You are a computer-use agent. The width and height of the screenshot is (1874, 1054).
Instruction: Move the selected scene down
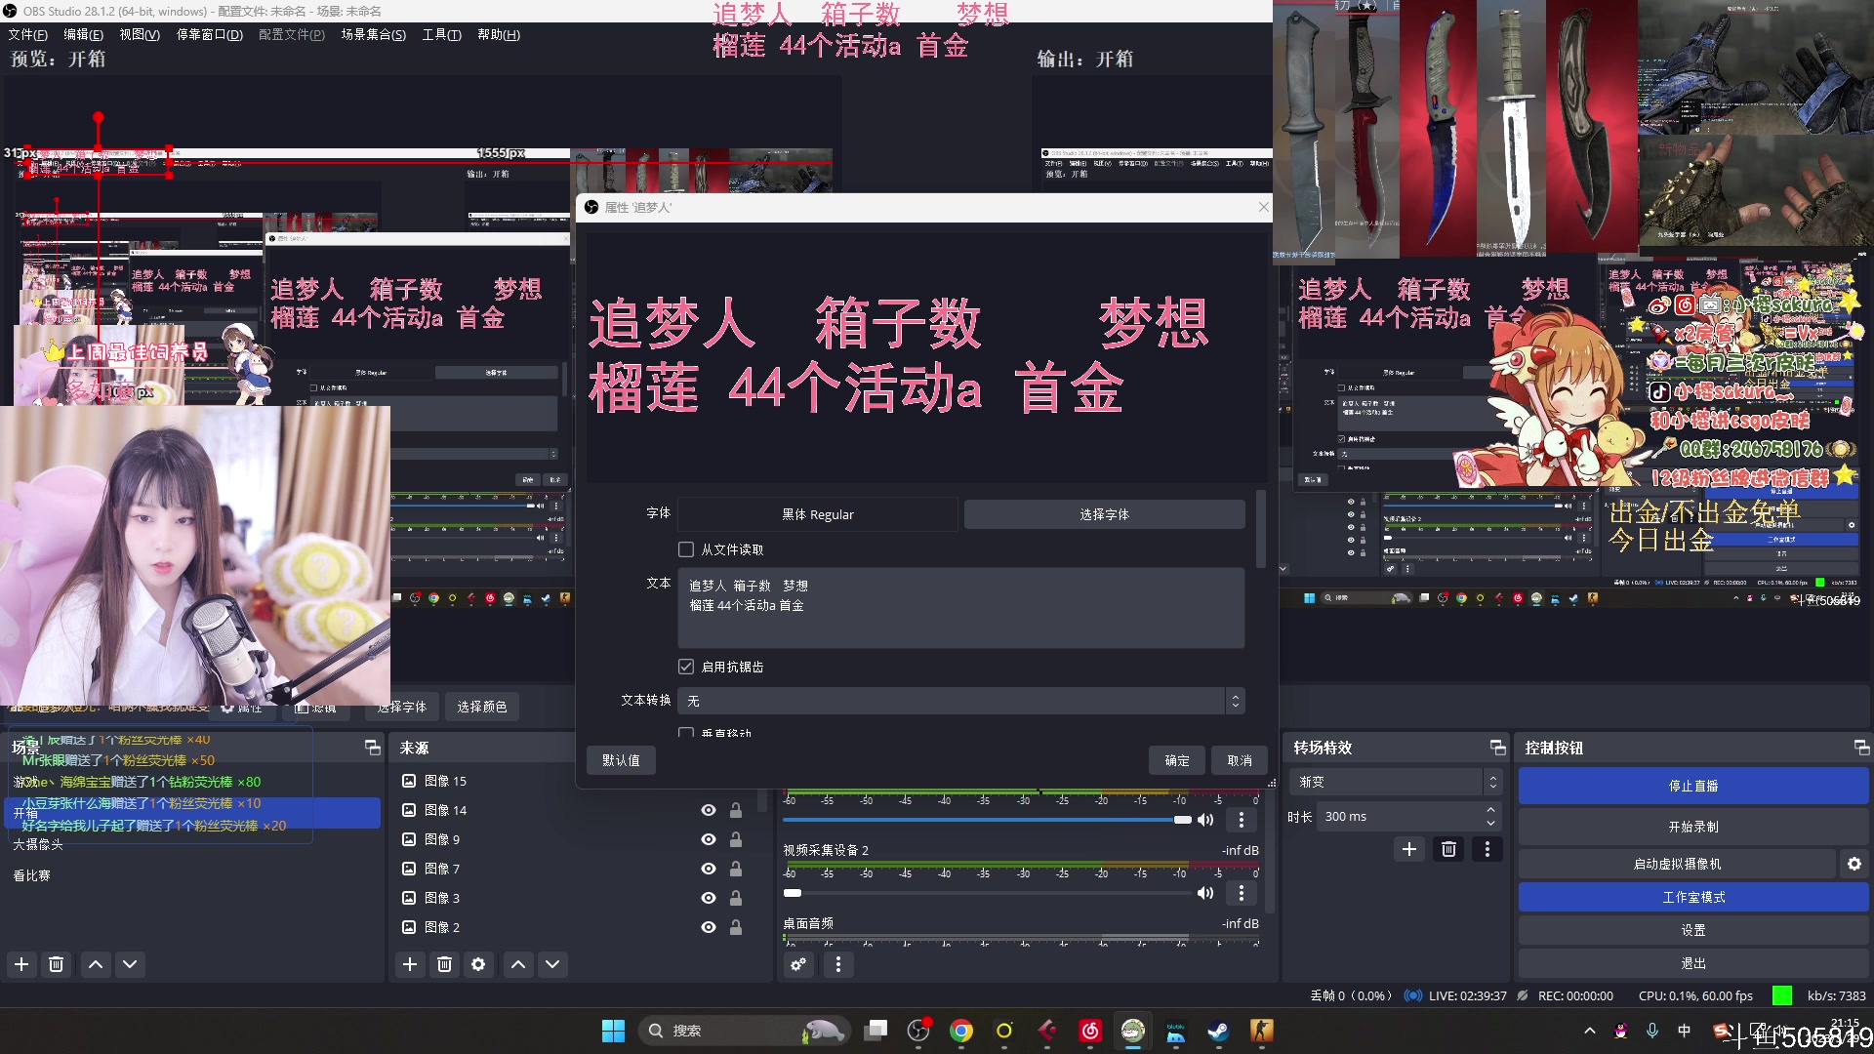click(x=130, y=964)
